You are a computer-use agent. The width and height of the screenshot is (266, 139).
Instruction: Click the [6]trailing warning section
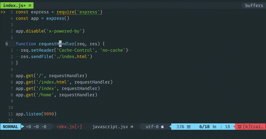tap(252, 127)
